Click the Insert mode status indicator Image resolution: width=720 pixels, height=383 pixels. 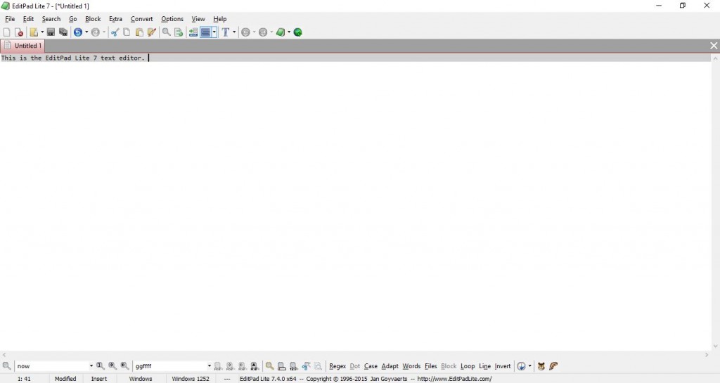[x=98, y=378]
